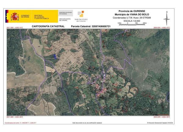This screenshot has width=183, height=132.
Task: Click the ESCALA 1:8,000 label
Action: coord(132,21)
